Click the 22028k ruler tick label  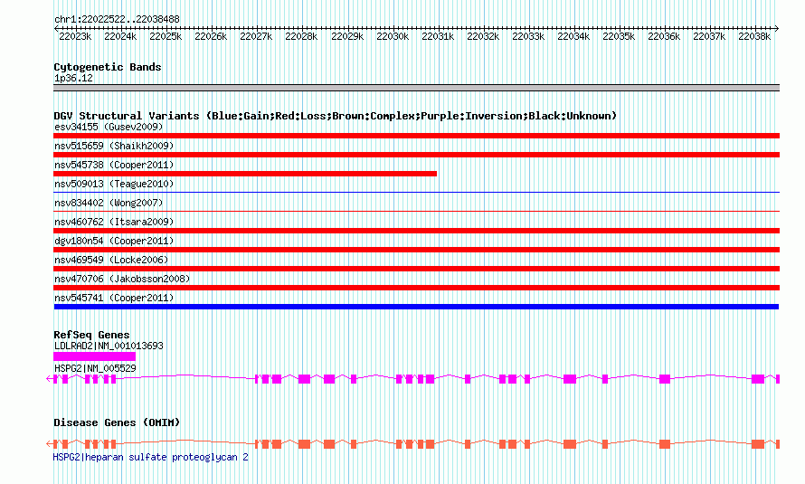click(301, 36)
